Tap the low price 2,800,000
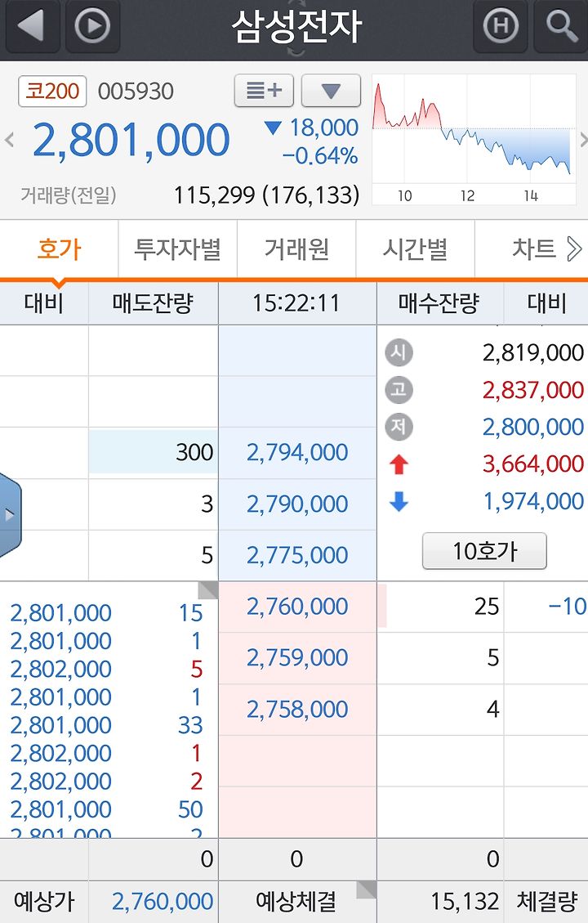 (533, 427)
